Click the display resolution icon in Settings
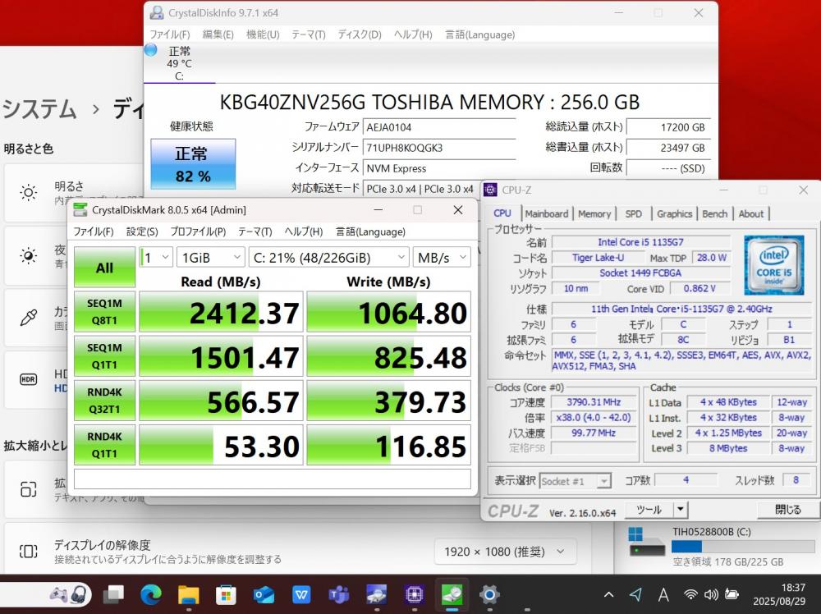The width and height of the screenshot is (821, 614). 28,551
